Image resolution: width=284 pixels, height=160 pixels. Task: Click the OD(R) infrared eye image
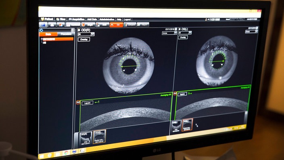(129, 65)
